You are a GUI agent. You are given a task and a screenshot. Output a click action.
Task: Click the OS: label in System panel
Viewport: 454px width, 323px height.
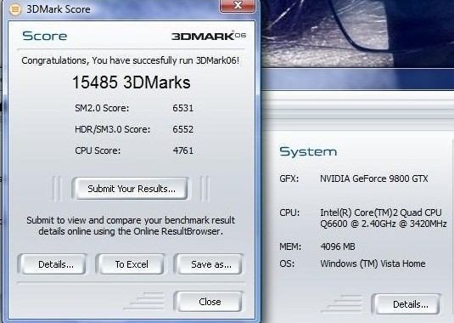point(287,263)
